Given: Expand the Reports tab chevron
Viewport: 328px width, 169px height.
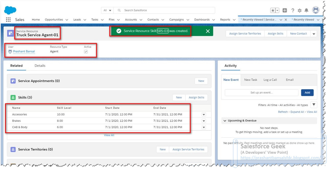Looking at the screenshot, I should pos(234,20).
